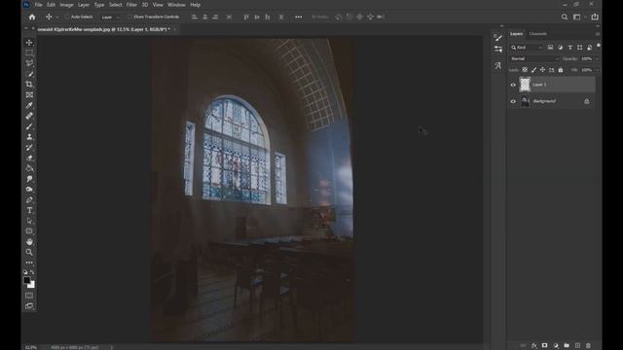Open the File menu

click(39, 5)
